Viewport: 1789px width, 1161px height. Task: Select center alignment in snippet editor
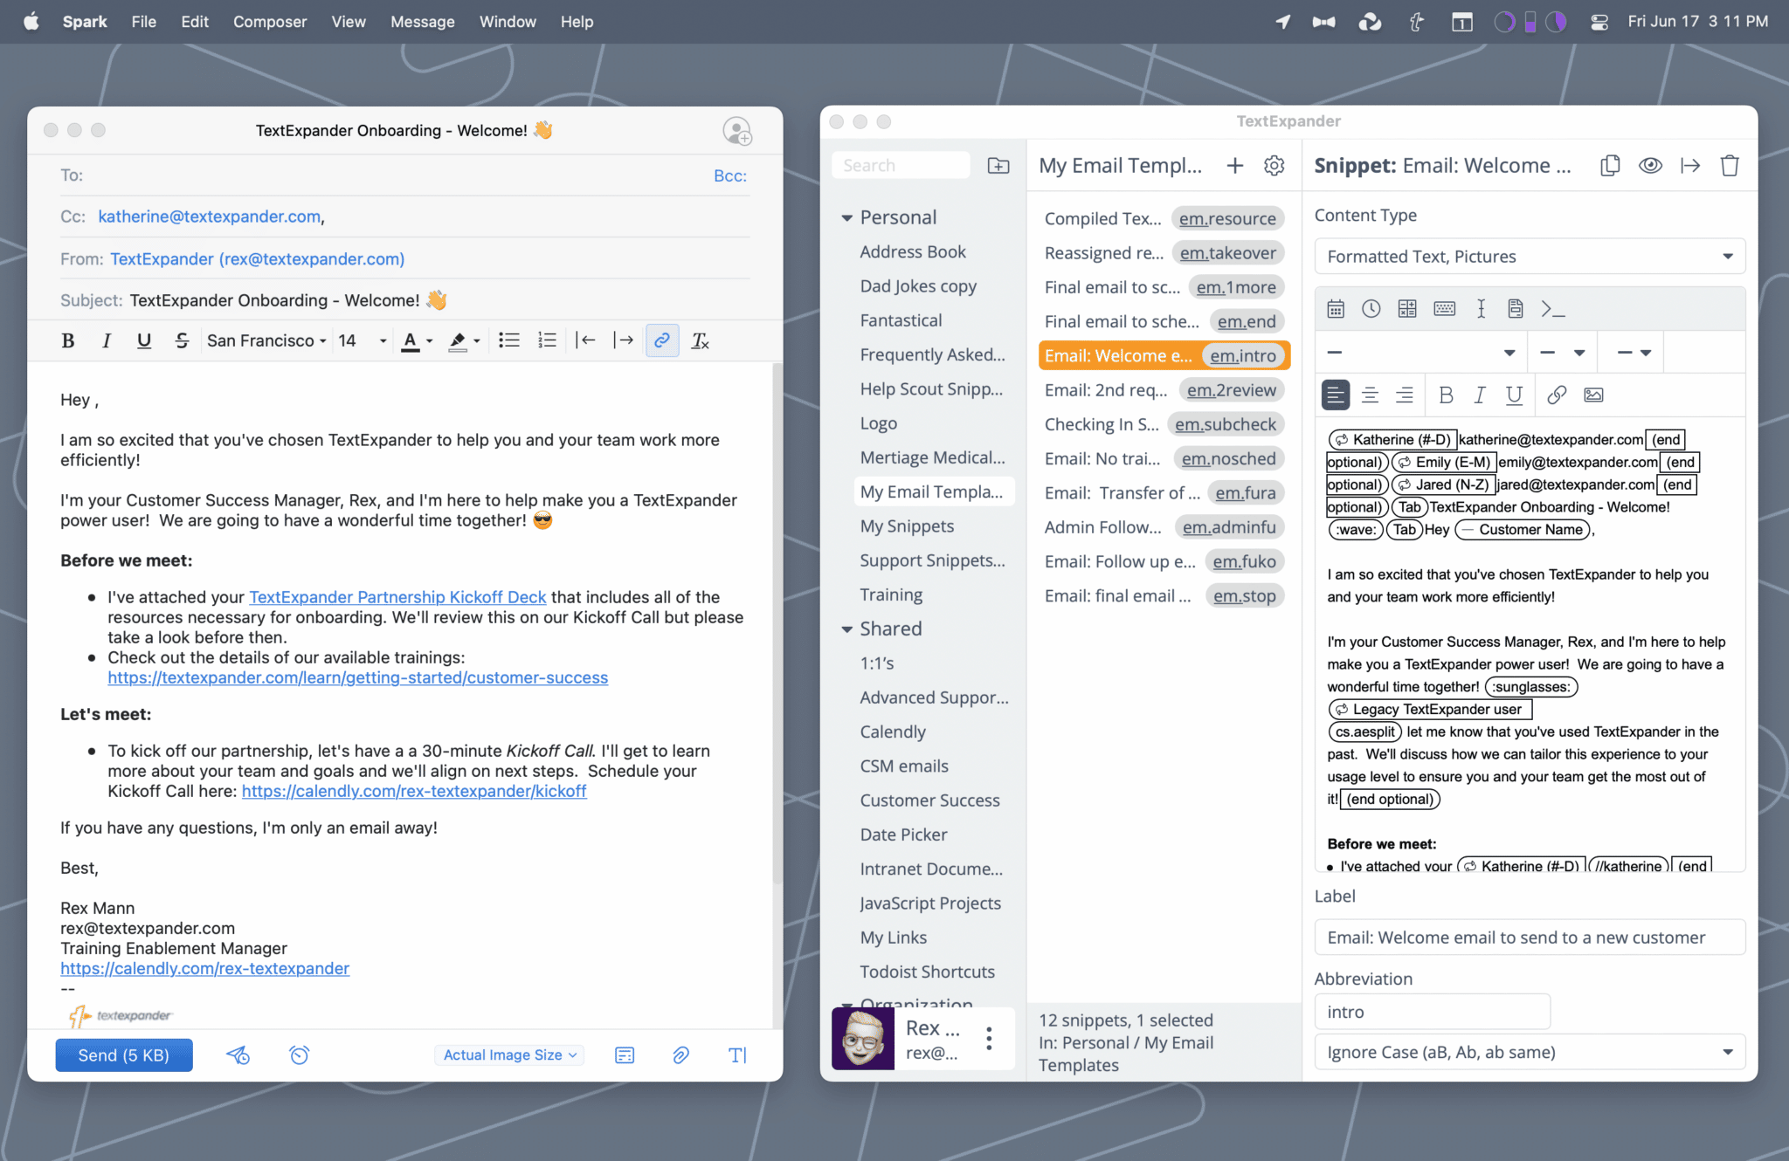point(1370,395)
